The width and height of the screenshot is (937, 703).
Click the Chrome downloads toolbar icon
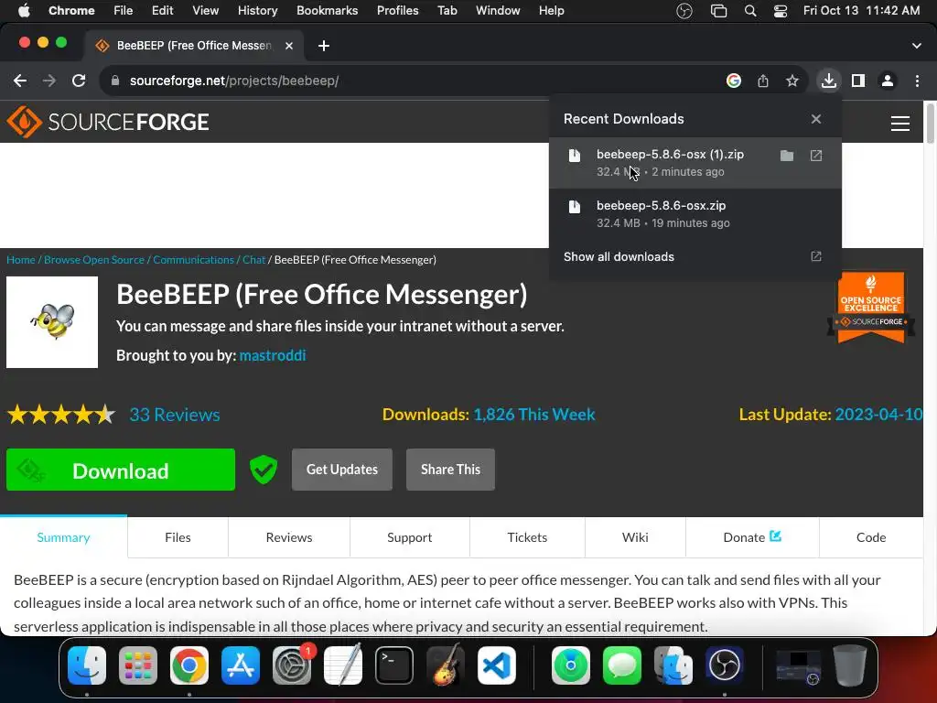[829, 81]
